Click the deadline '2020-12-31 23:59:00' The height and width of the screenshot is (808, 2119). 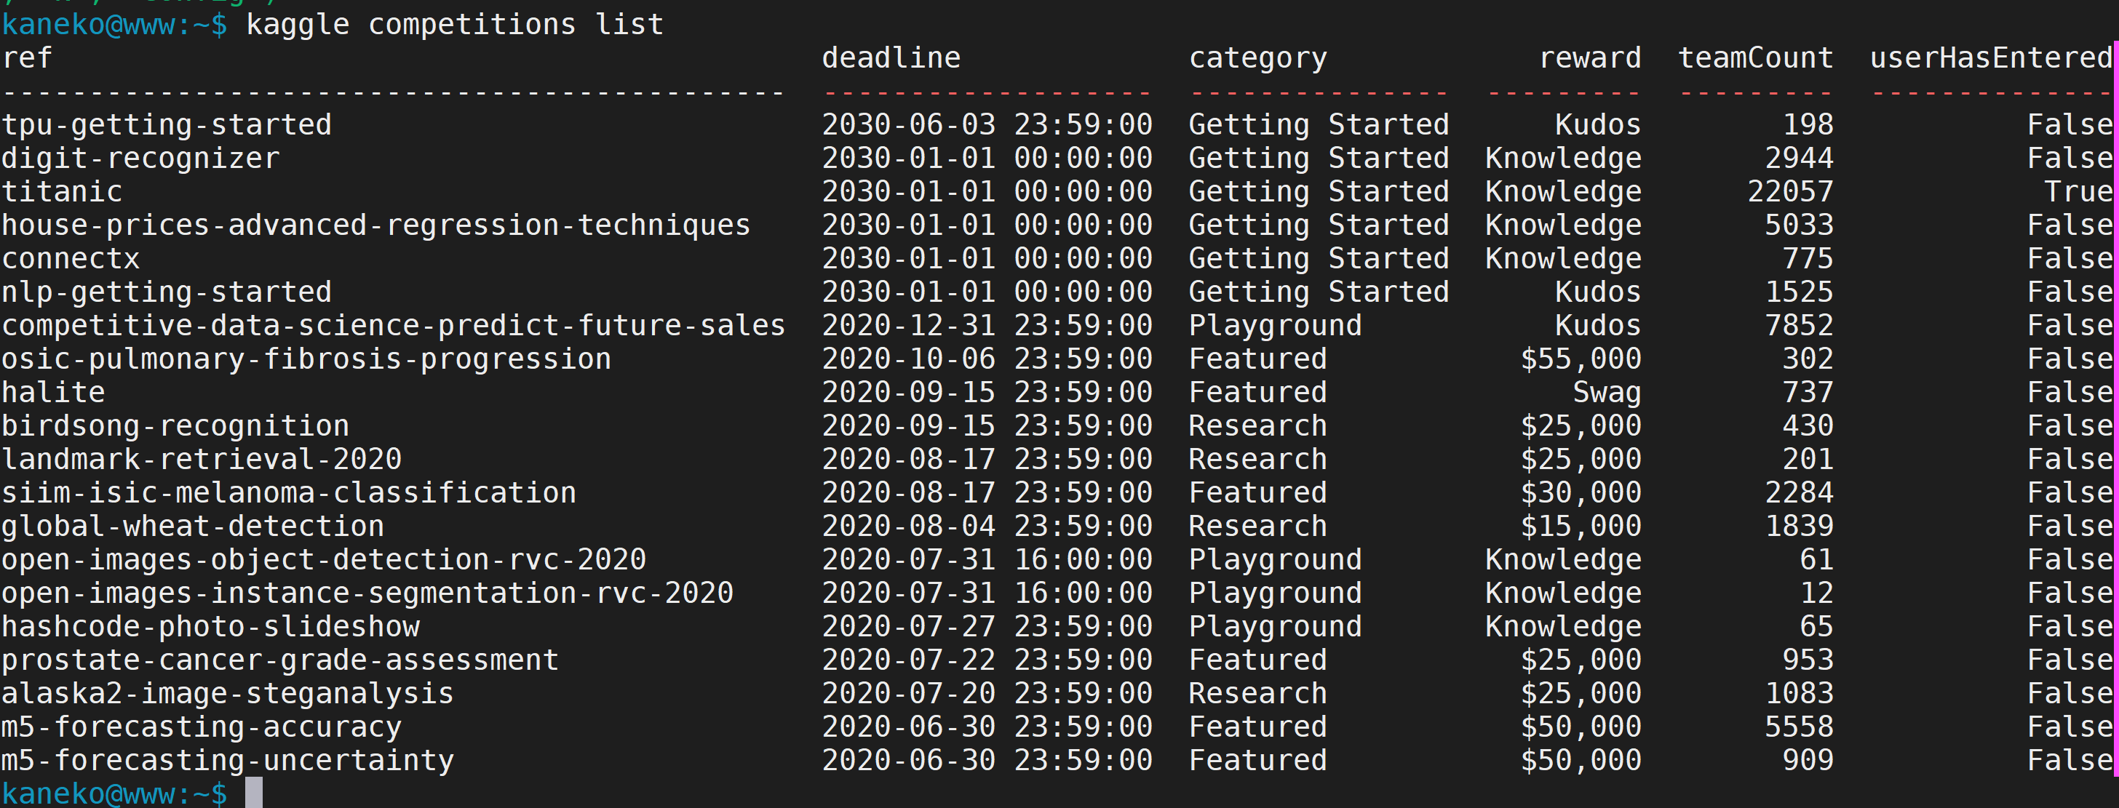(x=987, y=326)
